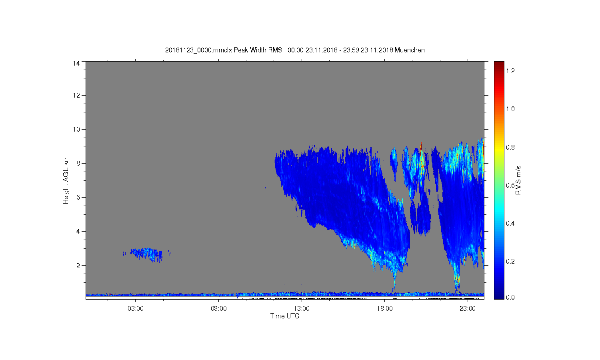Click the 13:00 time tick label
The width and height of the screenshot is (600, 360).
point(302,309)
